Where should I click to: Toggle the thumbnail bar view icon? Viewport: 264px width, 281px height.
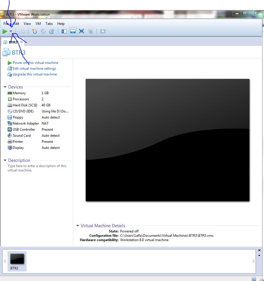point(73,31)
